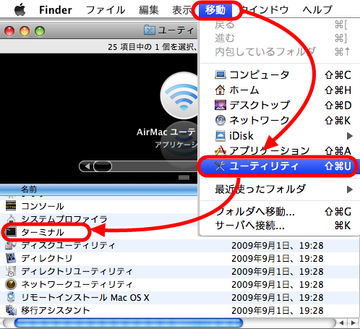Select the ネットワークユーティリティ icon
The image size is (360, 329).
pos(11,284)
